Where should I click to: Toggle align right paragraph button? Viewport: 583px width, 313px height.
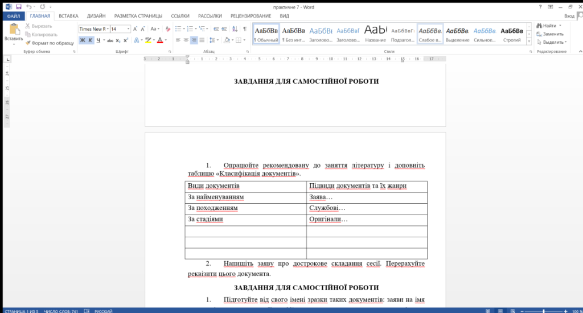194,40
